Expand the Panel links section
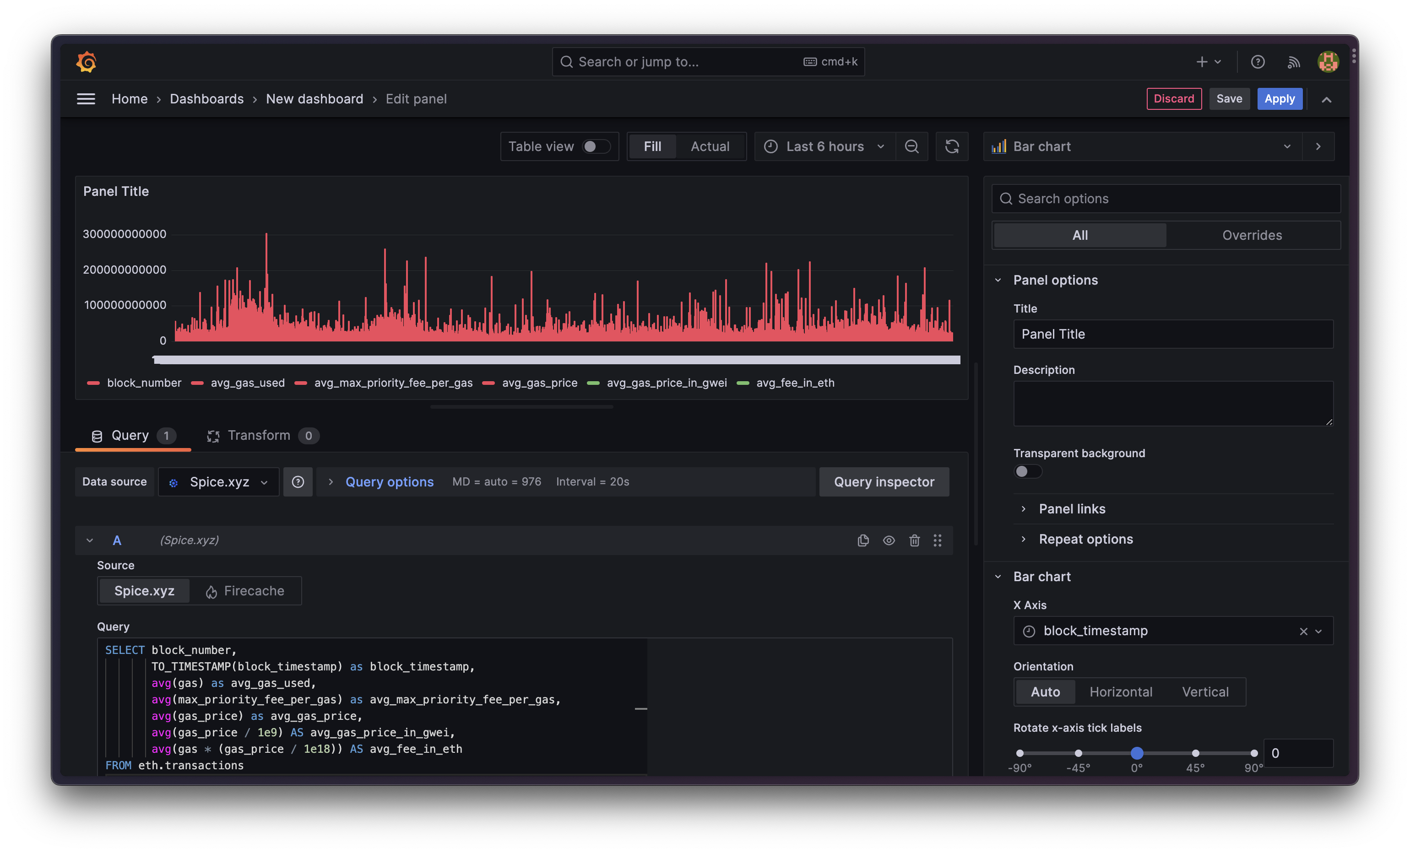This screenshot has width=1410, height=853. pos(1071,508)
